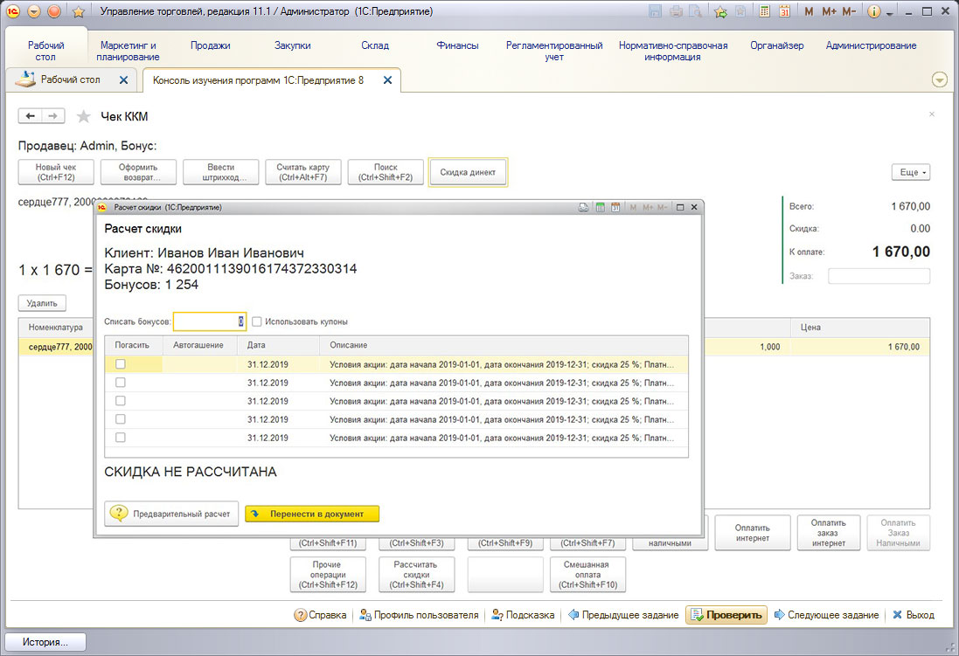Click the yellow info icon in the title bar
959x656 pixels.
coord(874,12)
